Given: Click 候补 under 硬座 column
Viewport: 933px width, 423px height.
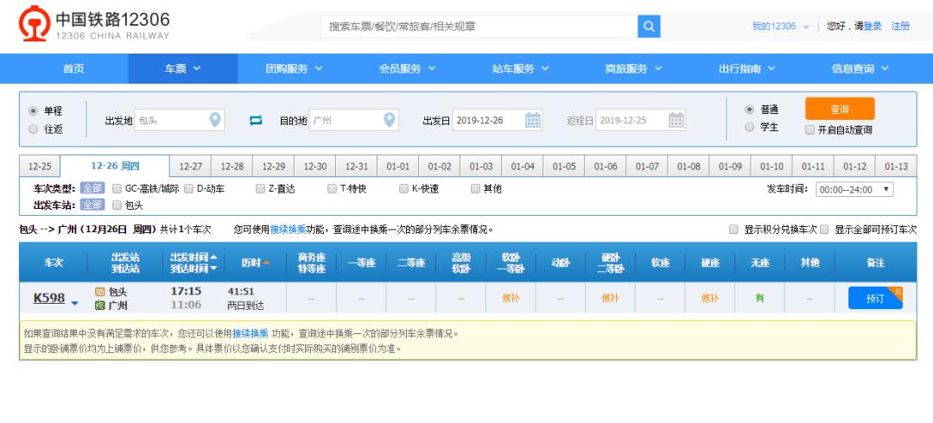Looking at the screenshot, I should (710, 298).
